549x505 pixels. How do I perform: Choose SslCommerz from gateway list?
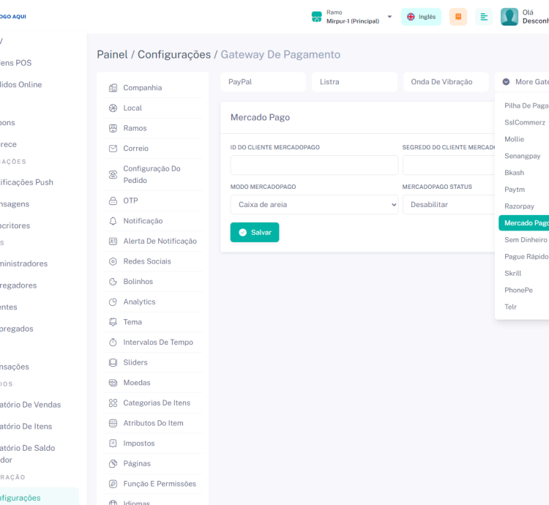(524, 122)
